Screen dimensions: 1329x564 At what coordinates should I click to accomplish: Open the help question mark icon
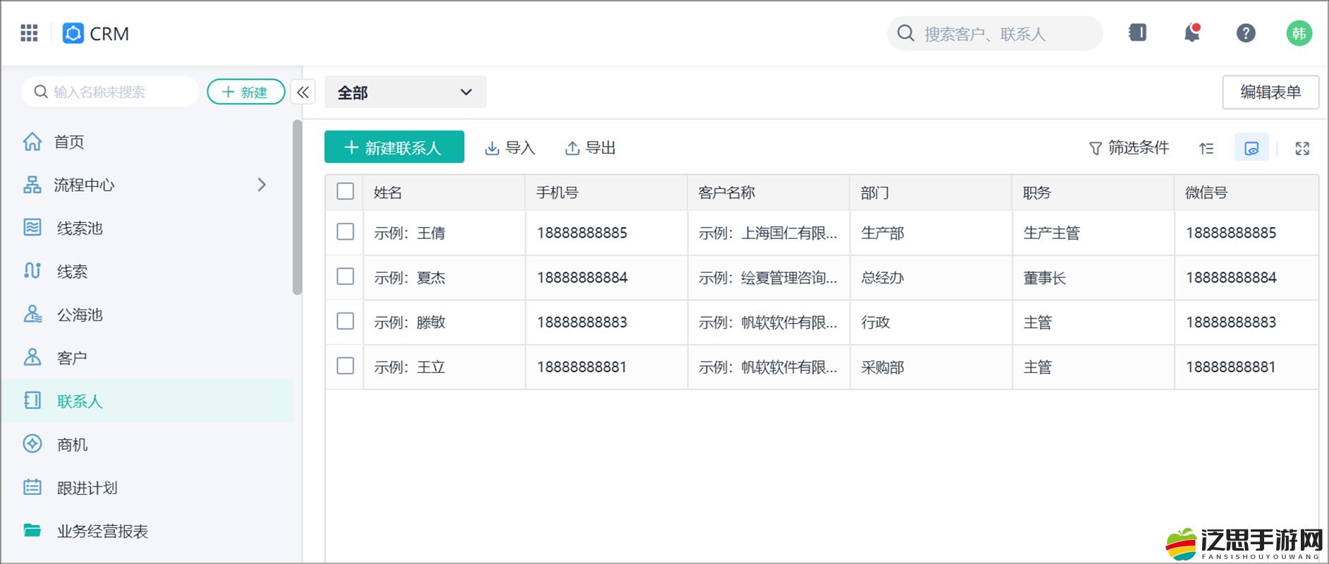click(x=1246, y=33)
